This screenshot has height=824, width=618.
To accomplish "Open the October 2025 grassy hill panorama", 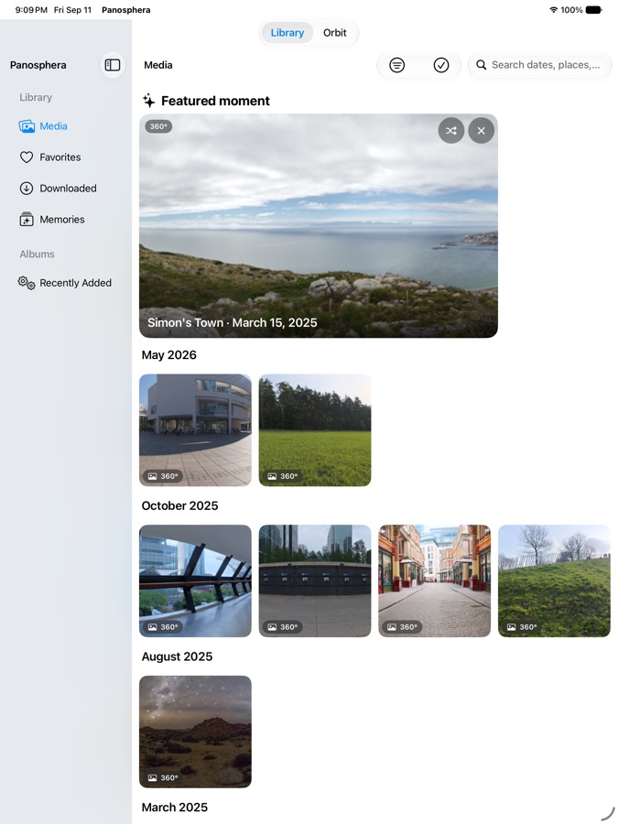I will (555, 580).
